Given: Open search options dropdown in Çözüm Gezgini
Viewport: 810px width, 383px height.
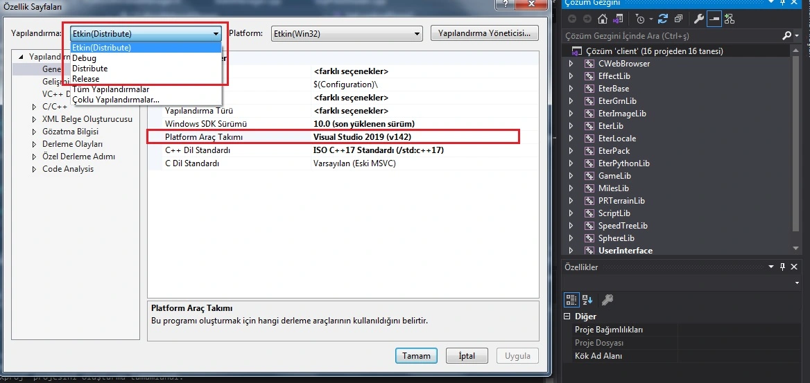Looking at the screenshot, I should coord(797,35).
